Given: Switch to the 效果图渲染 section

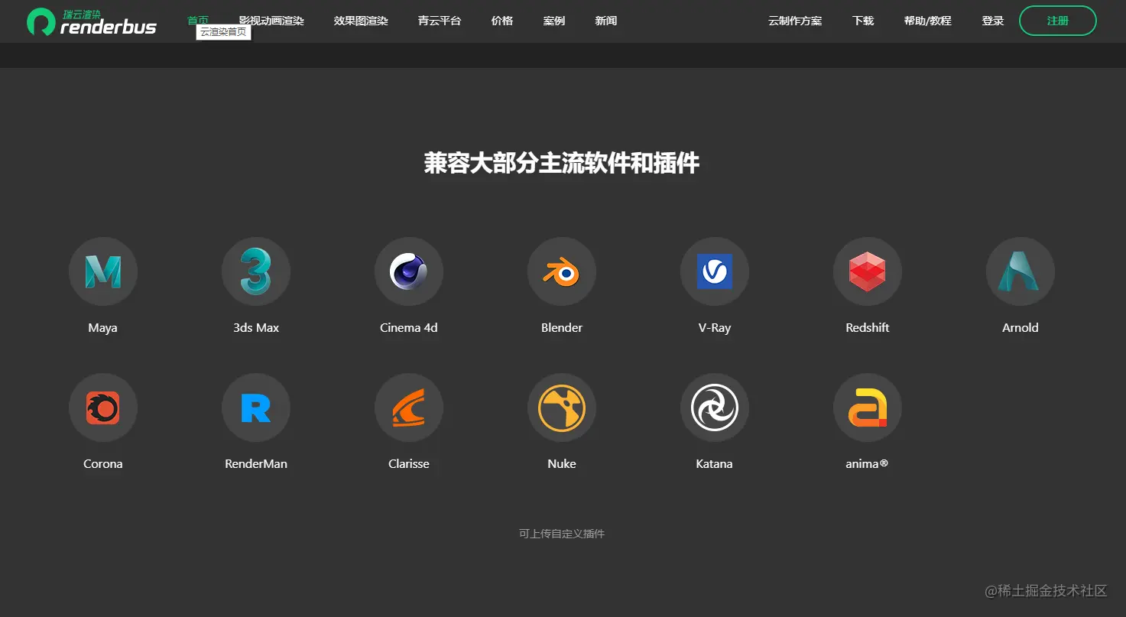Looking at the screenshot, I should tap(360, 21).
